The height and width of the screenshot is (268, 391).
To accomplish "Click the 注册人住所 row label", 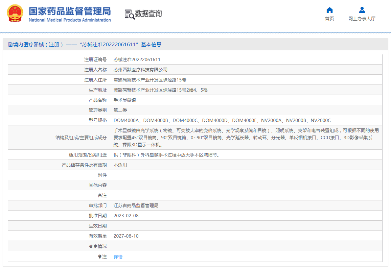I will (95, 80).
